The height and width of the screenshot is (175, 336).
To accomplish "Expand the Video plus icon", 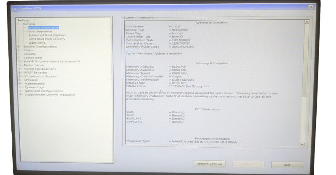I will tap(19, 50).
